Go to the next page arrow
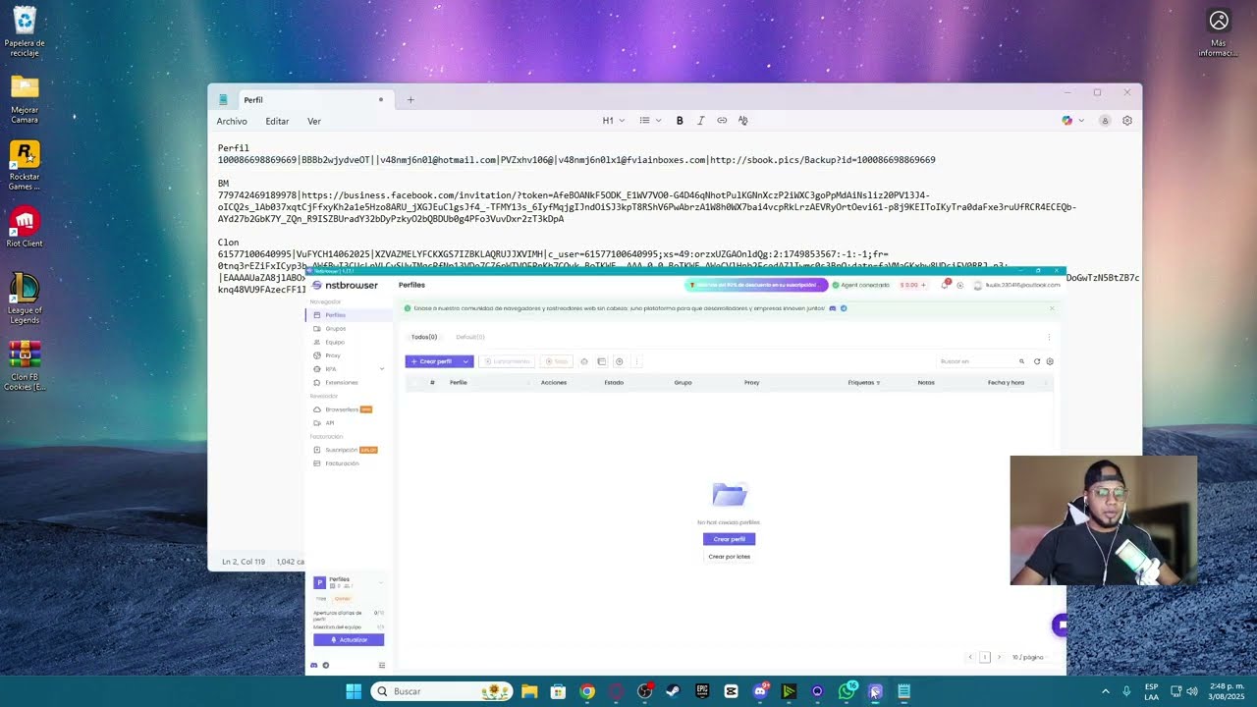This screenshot has width=1257, height=707. (1000, 657)
